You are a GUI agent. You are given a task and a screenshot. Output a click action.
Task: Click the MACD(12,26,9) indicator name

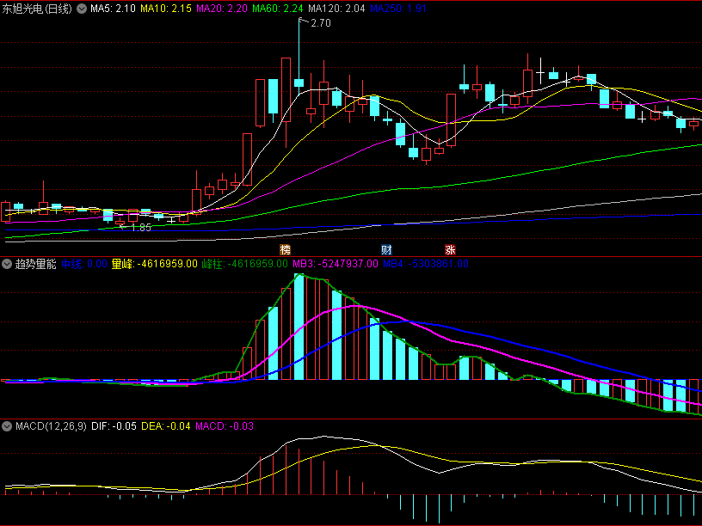pyautogui.click(x=51, y=426)
